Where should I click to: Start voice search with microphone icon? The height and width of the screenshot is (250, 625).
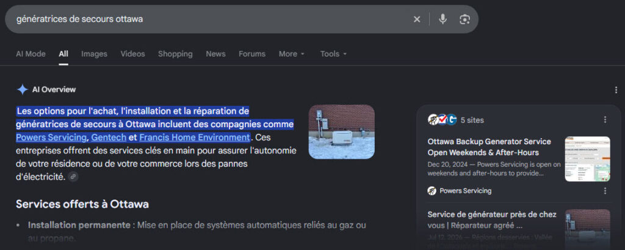pos(443,19)
